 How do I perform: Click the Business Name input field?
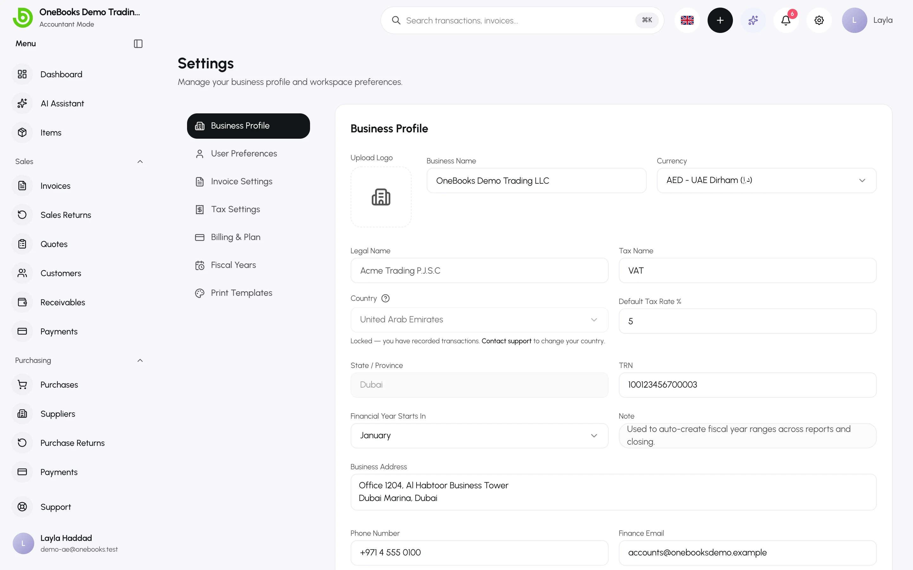tap(536, 180)
